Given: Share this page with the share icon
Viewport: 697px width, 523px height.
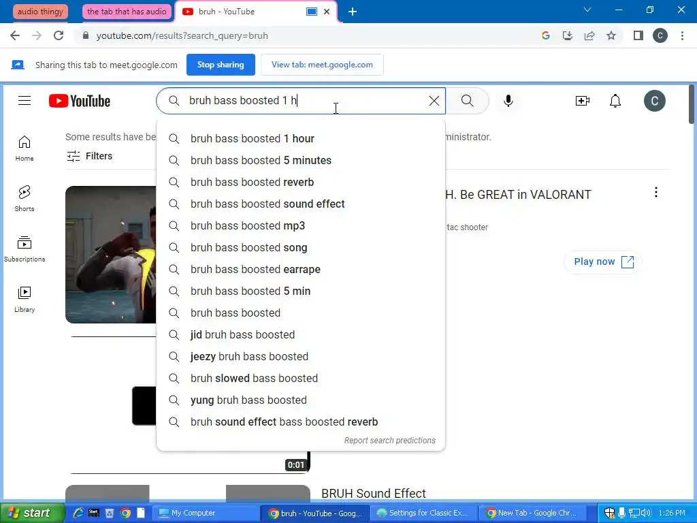Looking at the screenshot, I should pyautogui.click(x=589, y=35).
